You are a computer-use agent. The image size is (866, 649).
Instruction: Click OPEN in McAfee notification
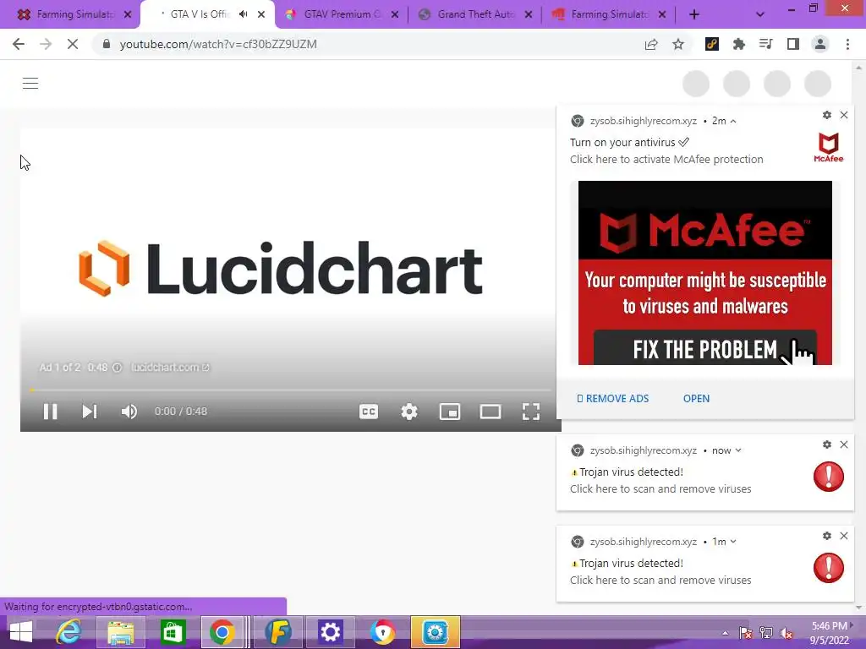tap(697, 399)
